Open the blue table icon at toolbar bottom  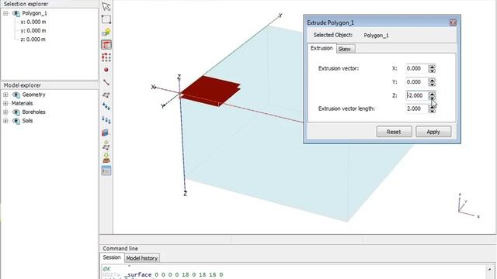(106, 170)
